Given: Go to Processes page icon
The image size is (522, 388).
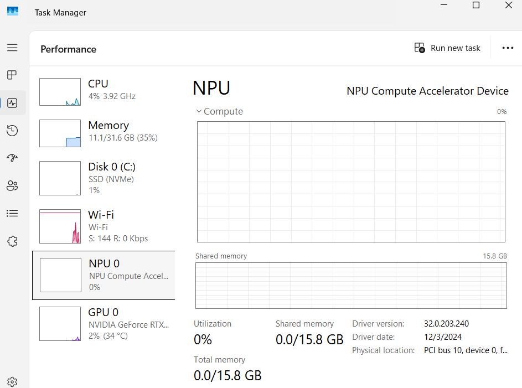Looking at the screenshot, I should click(12, 75).
